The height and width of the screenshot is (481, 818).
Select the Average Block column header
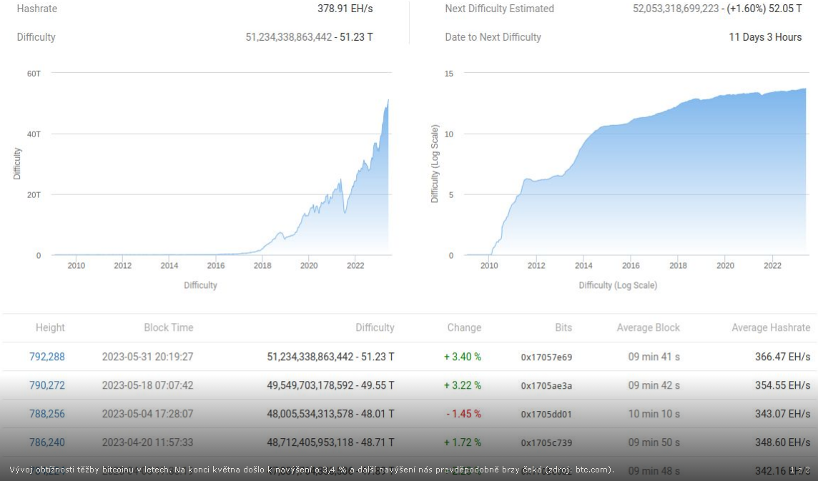point(649,327)
